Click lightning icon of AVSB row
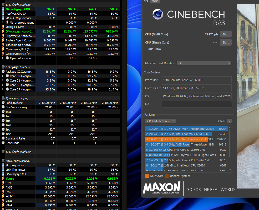 3,187
